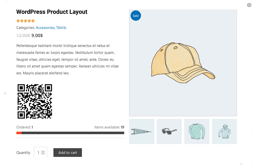The height and width of the screenshot is (167, 258).
Task: Select the green long-sleeve shirt thumbnail
Action: pos(197,131)
